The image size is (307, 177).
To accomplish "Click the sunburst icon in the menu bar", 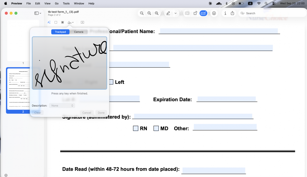I will tap(210, 3).
